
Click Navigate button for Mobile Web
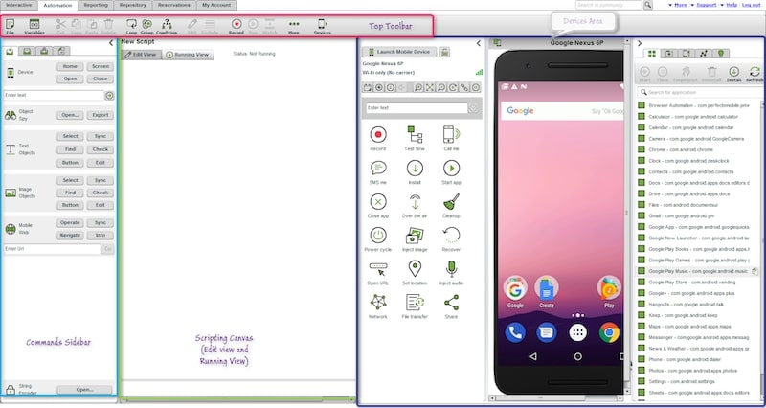tap(70, 235)
